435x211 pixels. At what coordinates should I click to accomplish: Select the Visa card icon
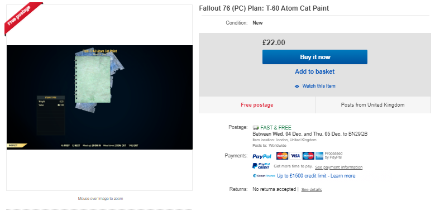[295, 156]
